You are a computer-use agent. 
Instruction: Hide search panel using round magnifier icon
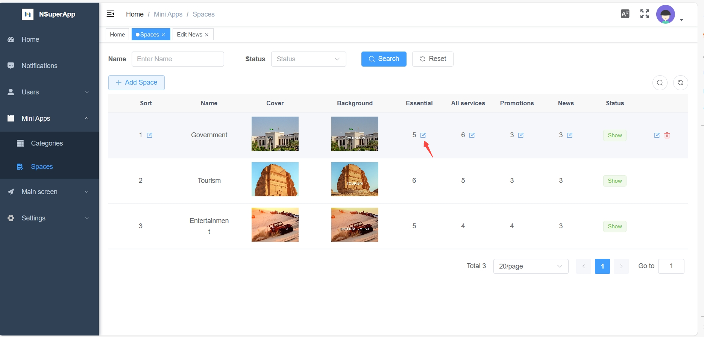point(660,83)
